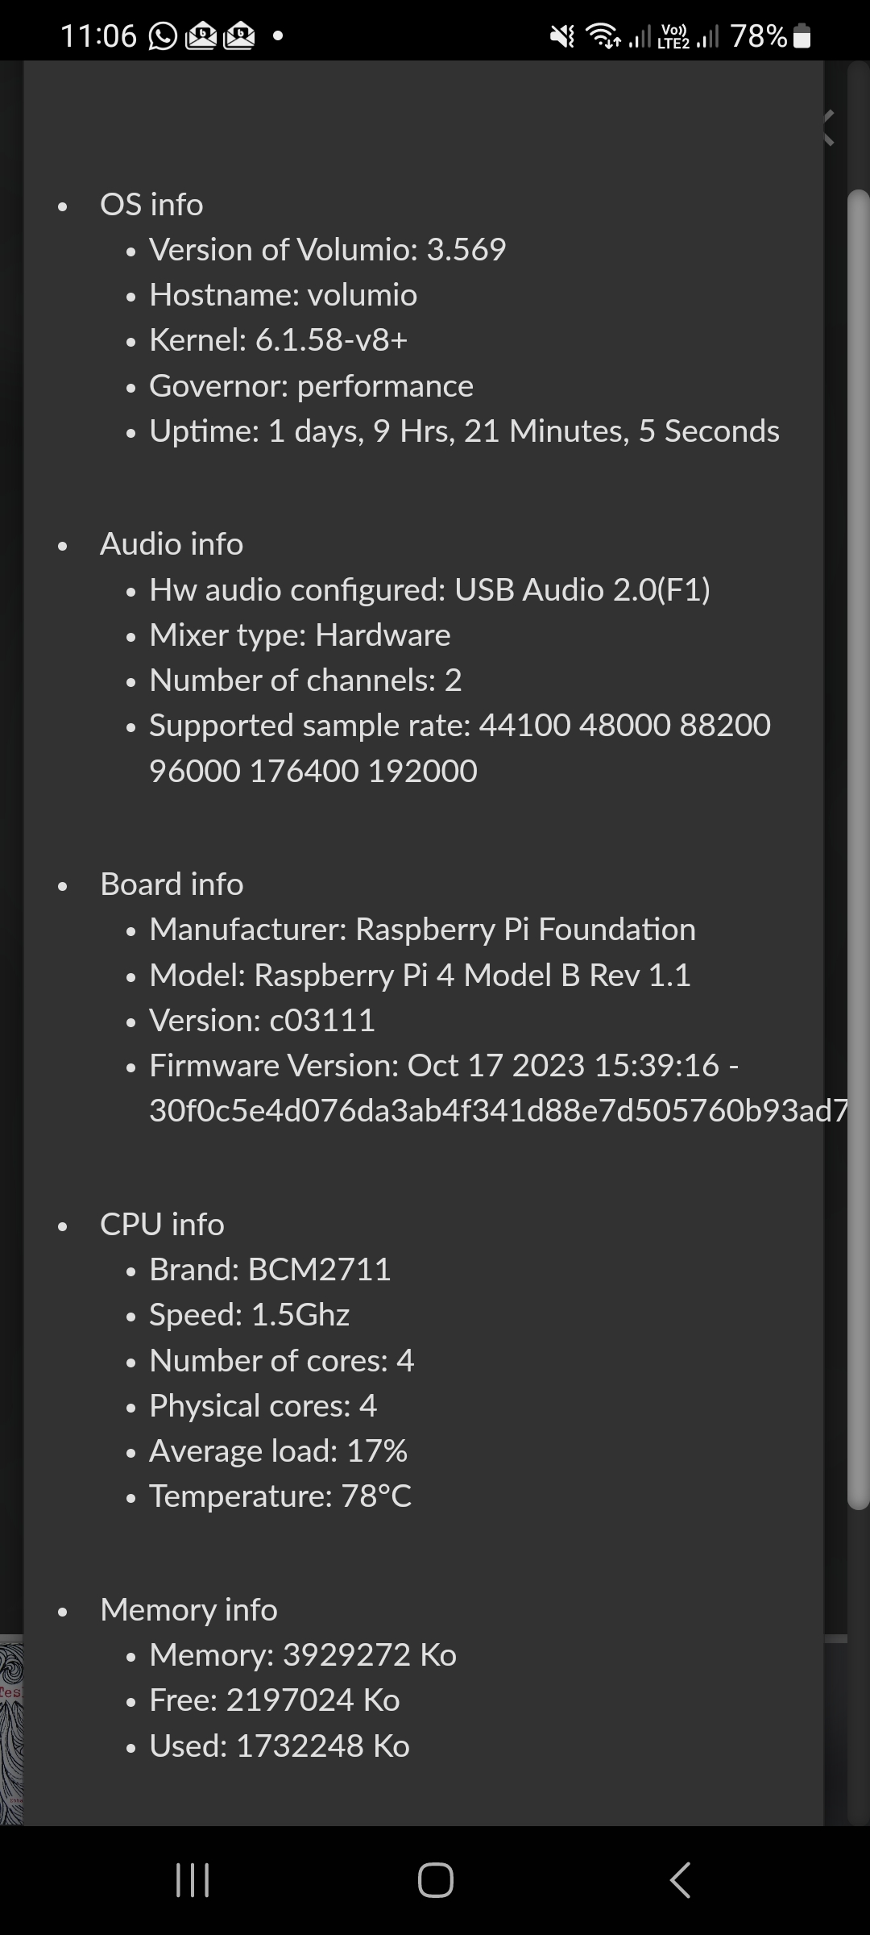Tap the Audio info section heading
The image size is (870, 1935).
[172, 544]
